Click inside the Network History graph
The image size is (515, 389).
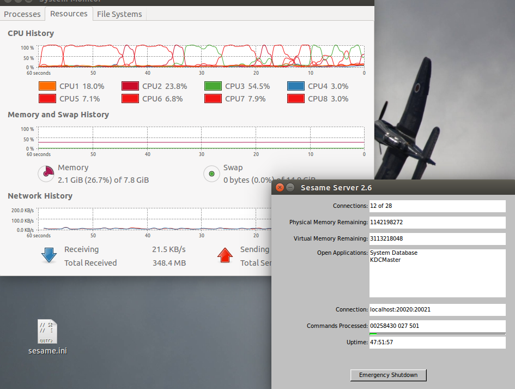(155, 219)
